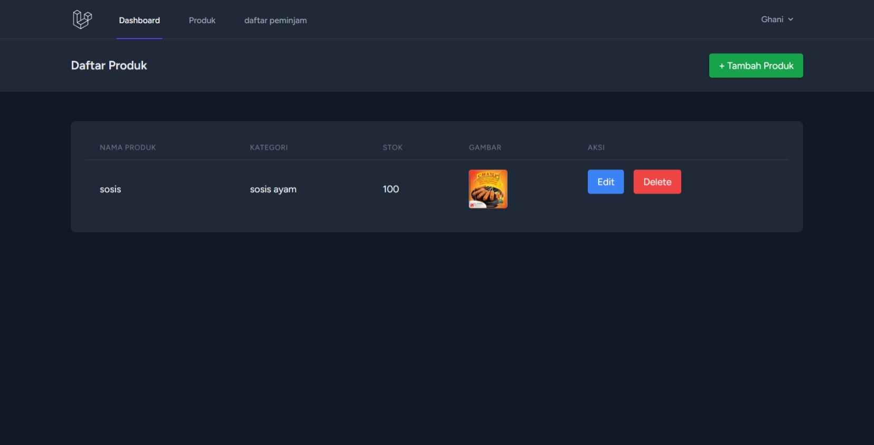Expand the Ghani user dropdown
This screenshot has width=874, height=445.
coord(777,20)
